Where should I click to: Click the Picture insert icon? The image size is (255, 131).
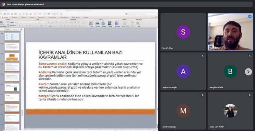pyautogui.click(x=98, y=23)
